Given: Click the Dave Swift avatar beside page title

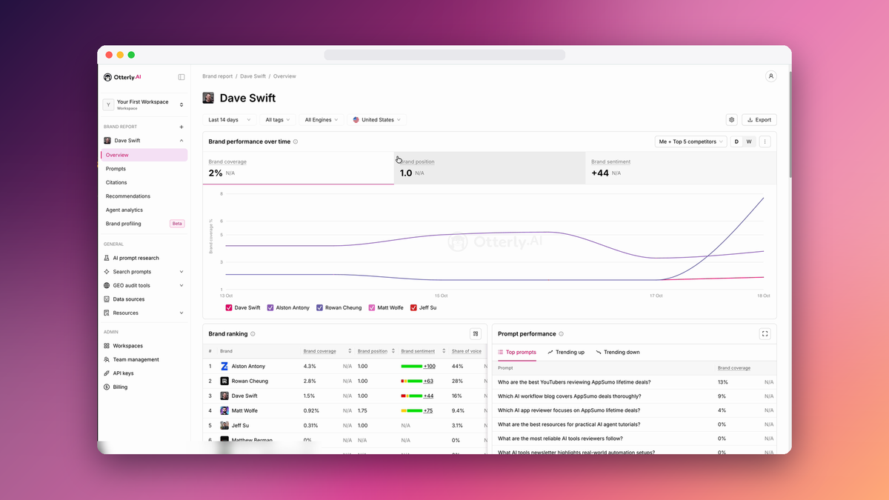Looking at the screenshot, I should point(208,98).
